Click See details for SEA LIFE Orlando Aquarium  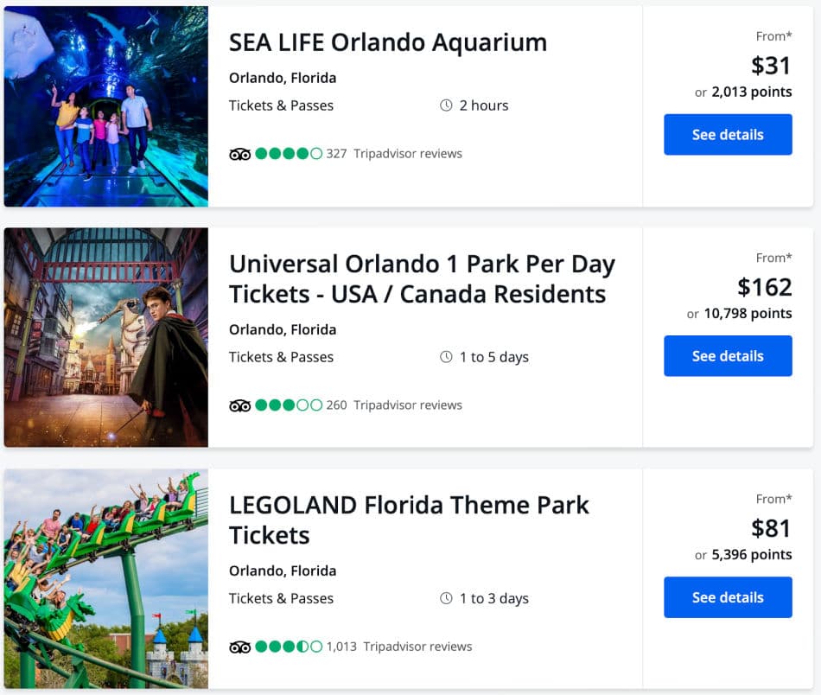pyautogui.click(x=728, y=135)
